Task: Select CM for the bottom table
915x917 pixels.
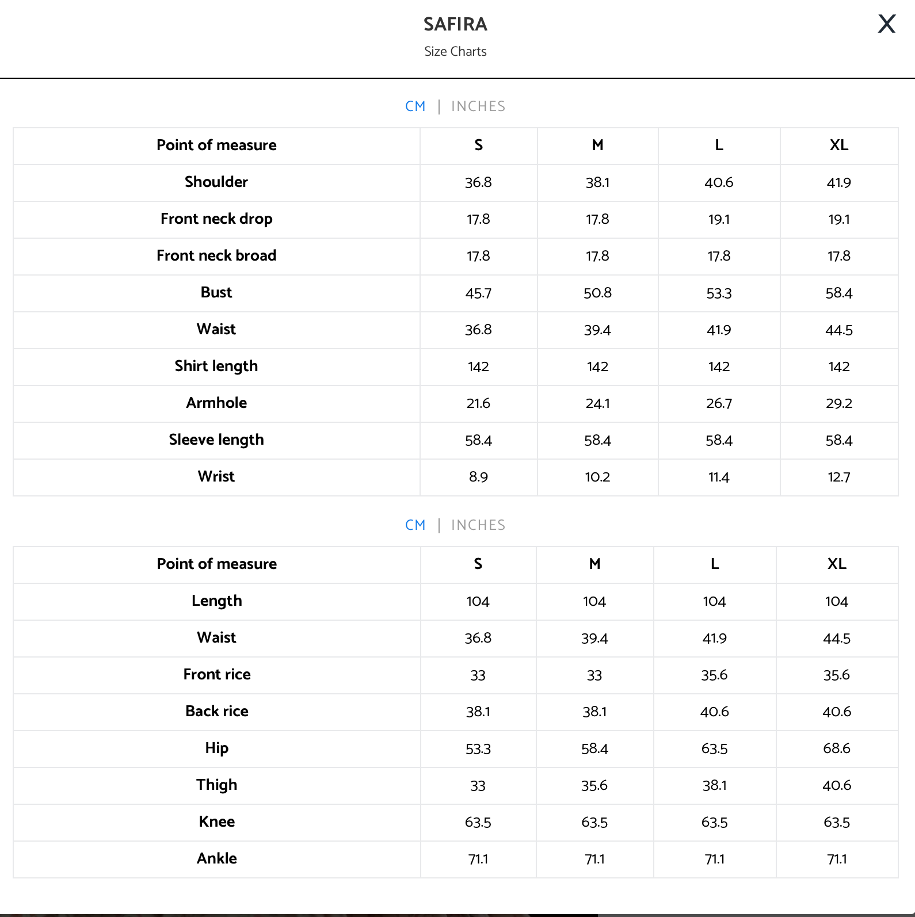Action: 415,525
